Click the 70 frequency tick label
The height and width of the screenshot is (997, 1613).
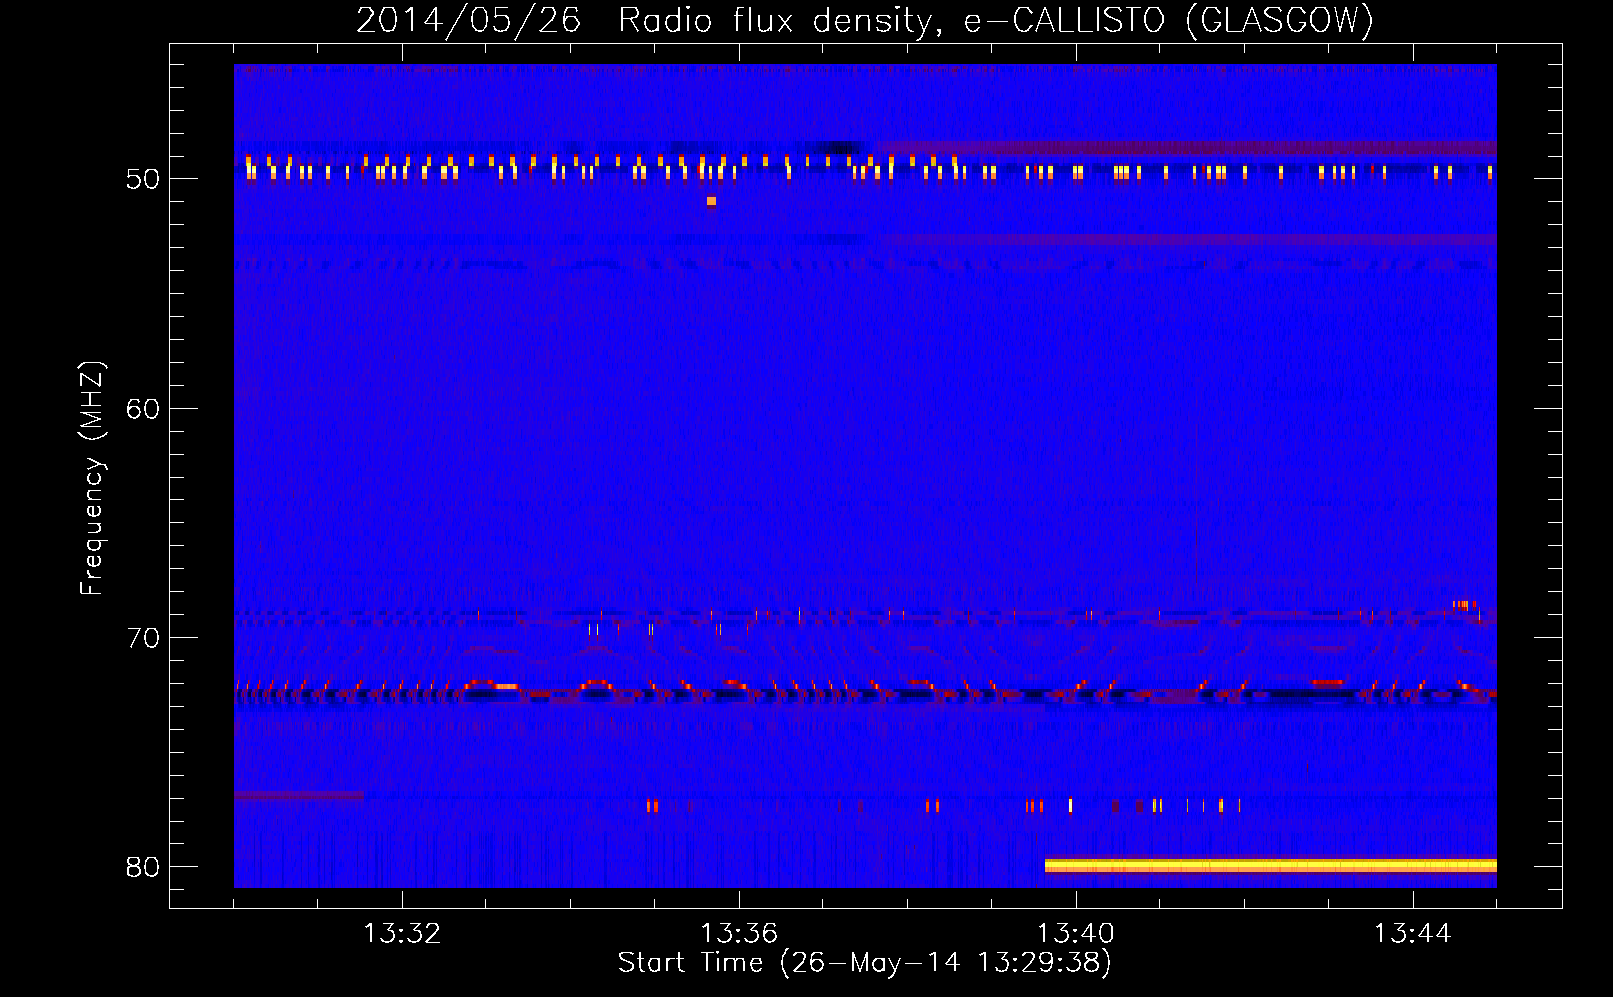(143, 638)
